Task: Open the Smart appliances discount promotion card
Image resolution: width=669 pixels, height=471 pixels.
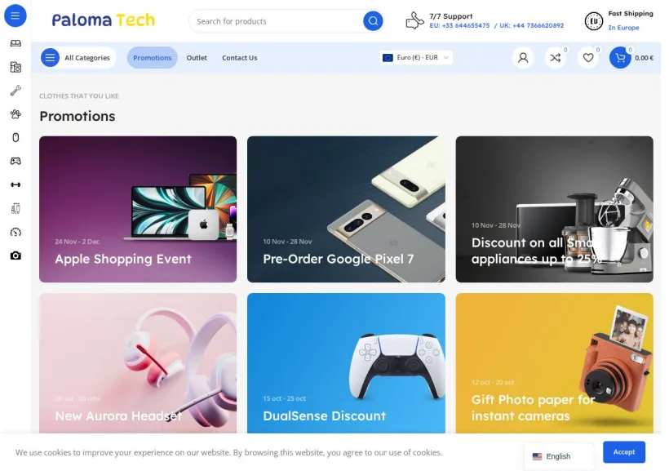Action: pos(554,209)
